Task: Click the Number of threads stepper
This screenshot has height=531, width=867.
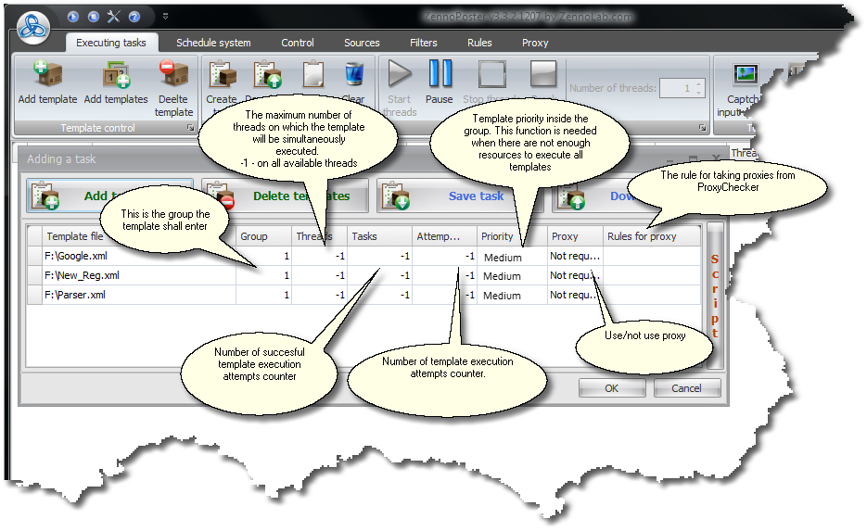Action: coord(699,88)
